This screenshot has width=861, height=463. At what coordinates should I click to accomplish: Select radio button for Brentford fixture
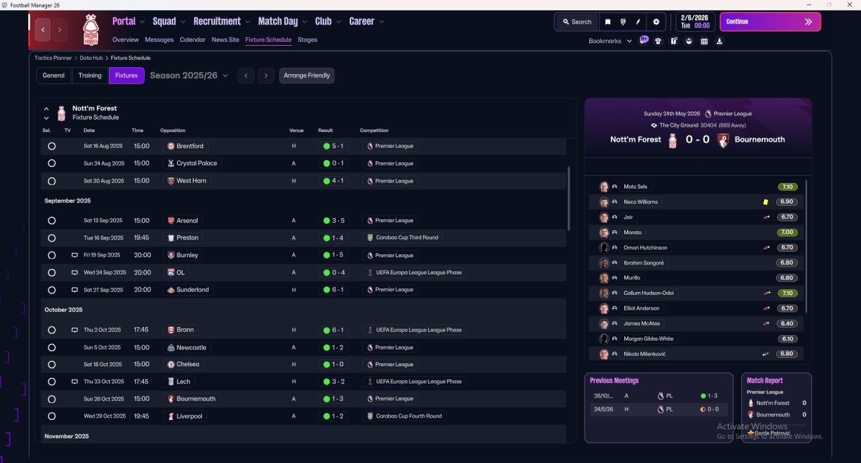point(52,146)
